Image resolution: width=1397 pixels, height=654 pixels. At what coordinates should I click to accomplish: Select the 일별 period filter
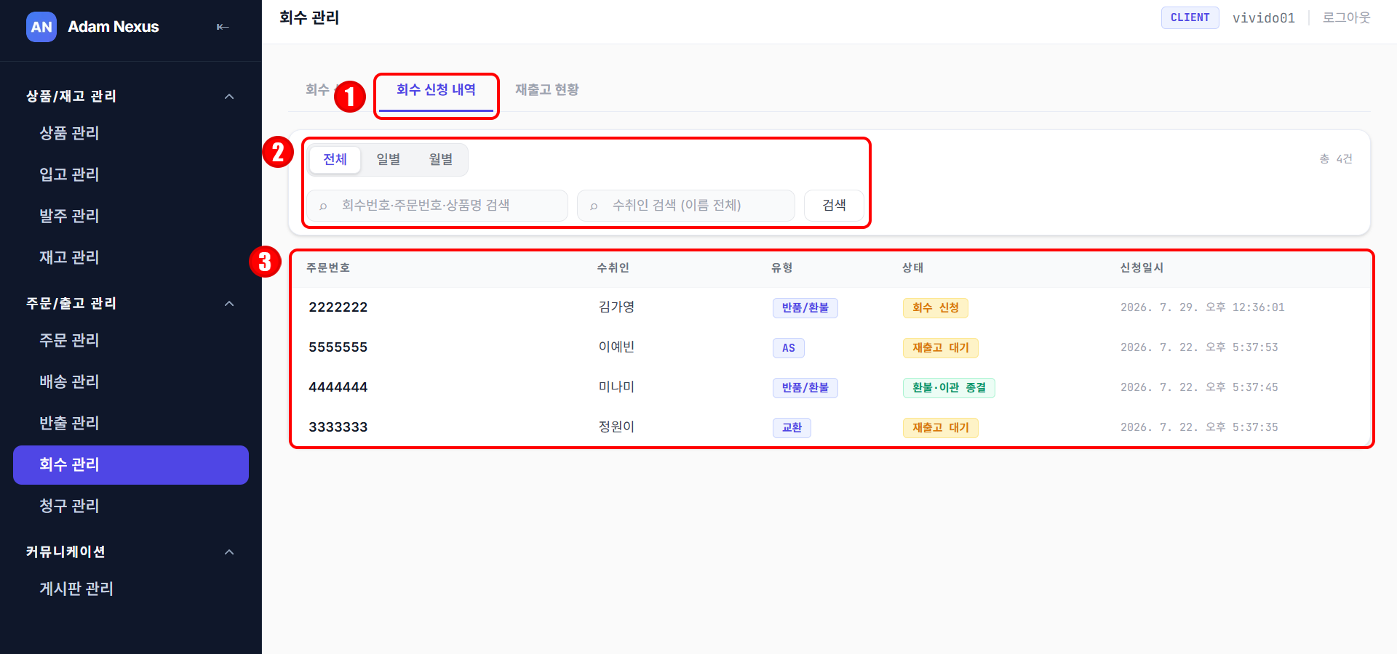[388, 160]
